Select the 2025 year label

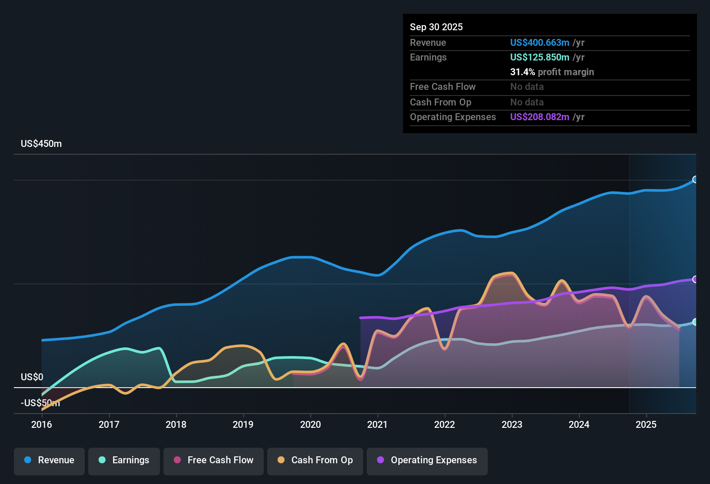point(646,425)
